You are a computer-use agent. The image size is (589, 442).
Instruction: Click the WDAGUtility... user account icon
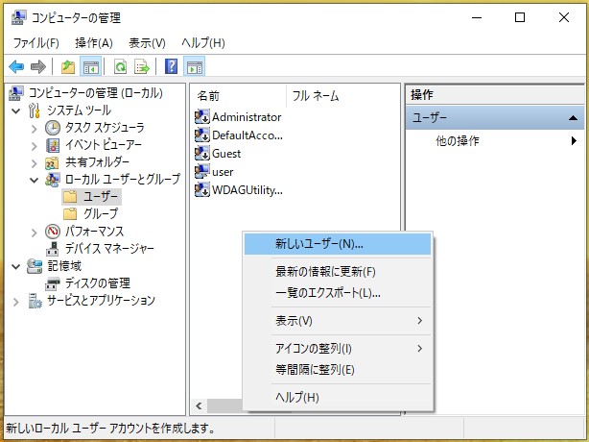pos(202,190)
